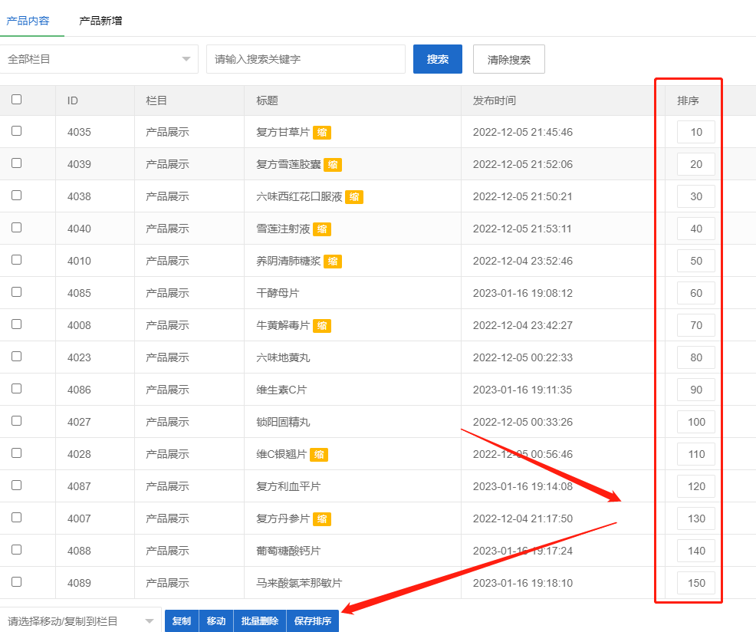Click the 缩 badge beside 牛黄解毒片
The image size is (756, 632).
pos(322,326)
